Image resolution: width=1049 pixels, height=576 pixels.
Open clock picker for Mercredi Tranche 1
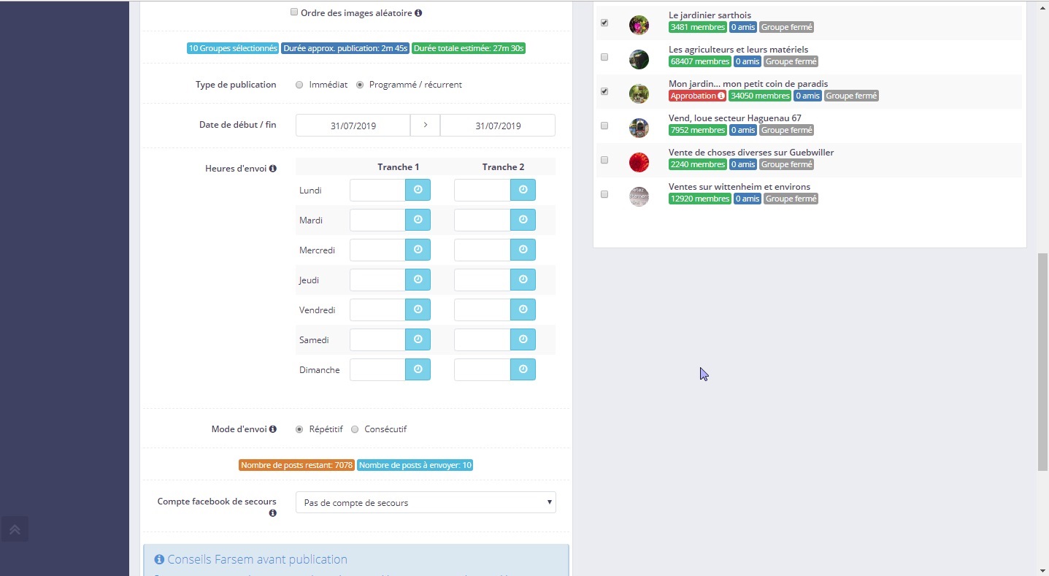(418, 250)
